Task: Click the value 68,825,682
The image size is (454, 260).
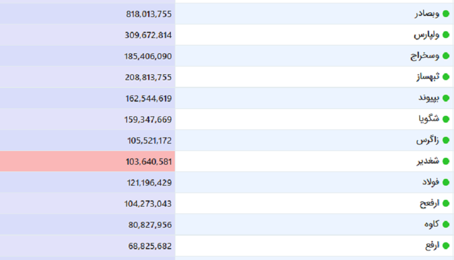Action: (x=150, y=246)
